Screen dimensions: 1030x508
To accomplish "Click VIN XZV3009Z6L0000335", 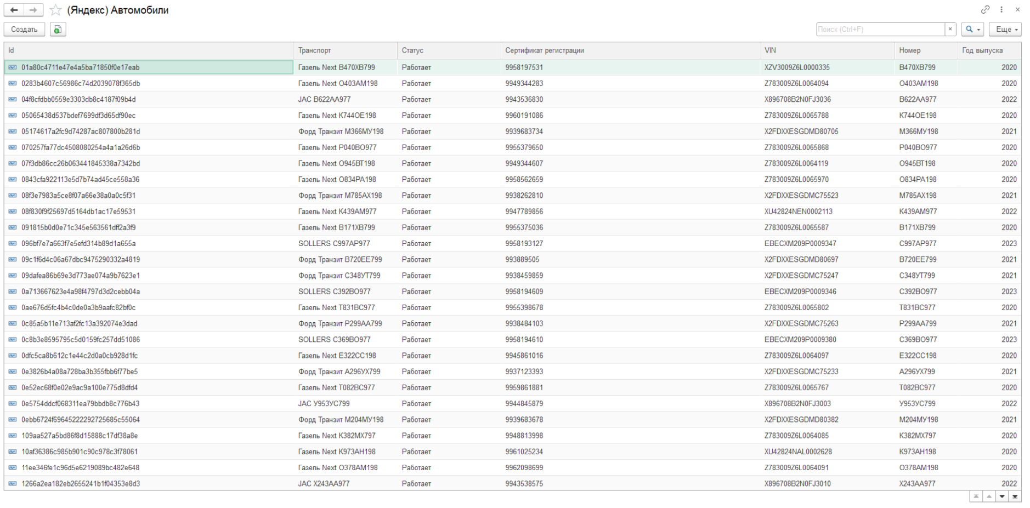I will (x=797, y=67).
